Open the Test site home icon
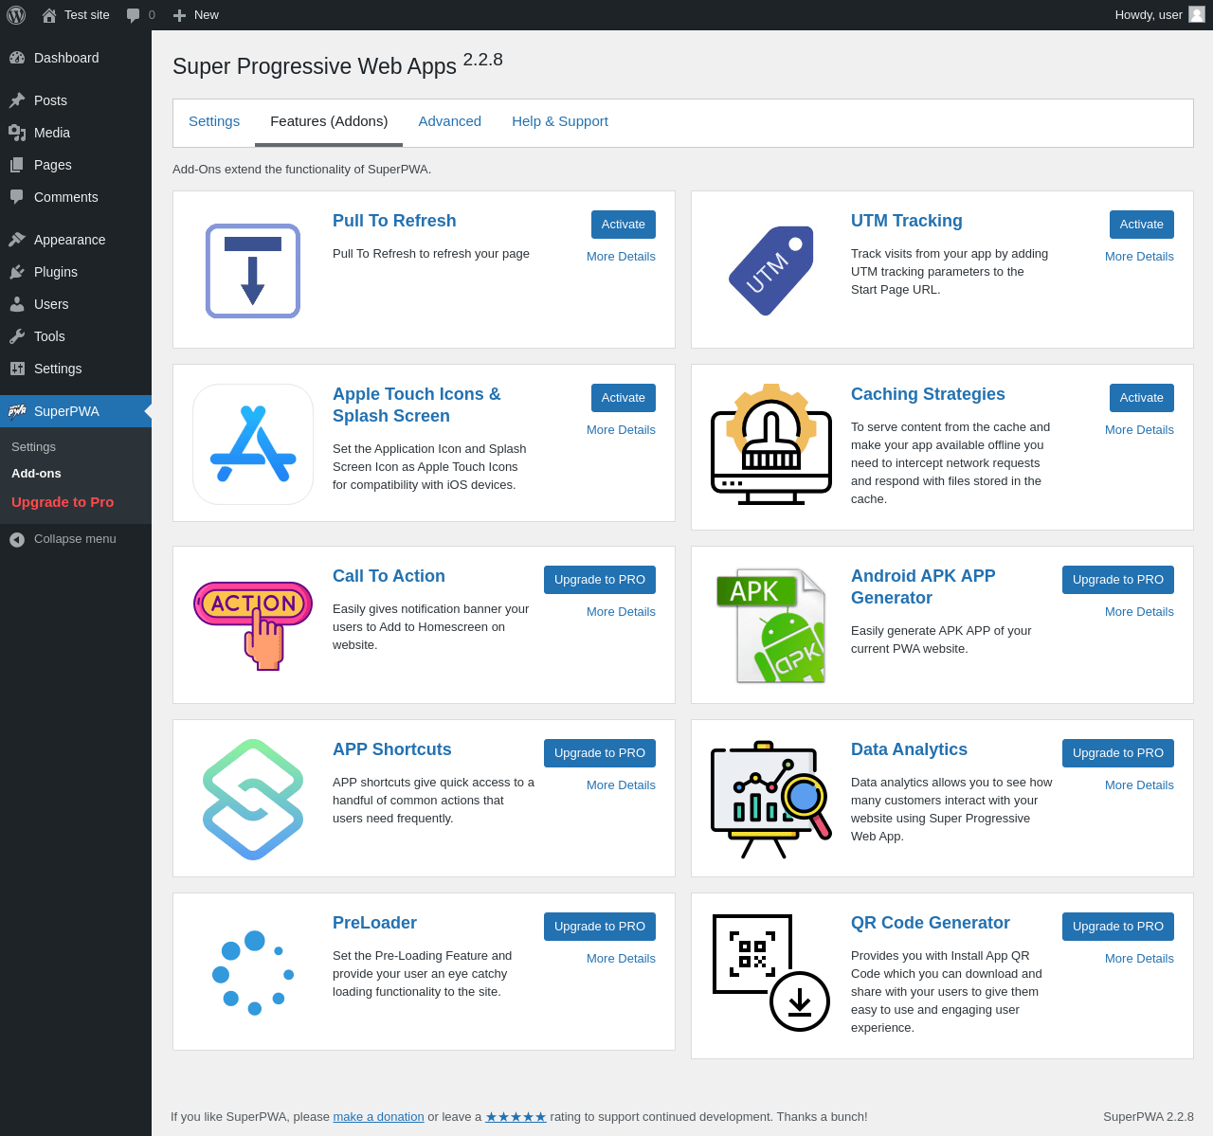This screenshot has width=1213, height=1136. [x=49, y=15]
